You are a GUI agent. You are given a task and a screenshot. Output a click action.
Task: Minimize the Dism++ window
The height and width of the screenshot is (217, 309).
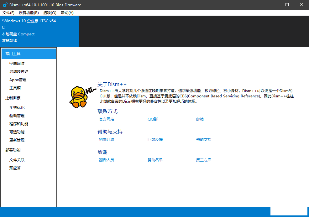click(273, 5)
